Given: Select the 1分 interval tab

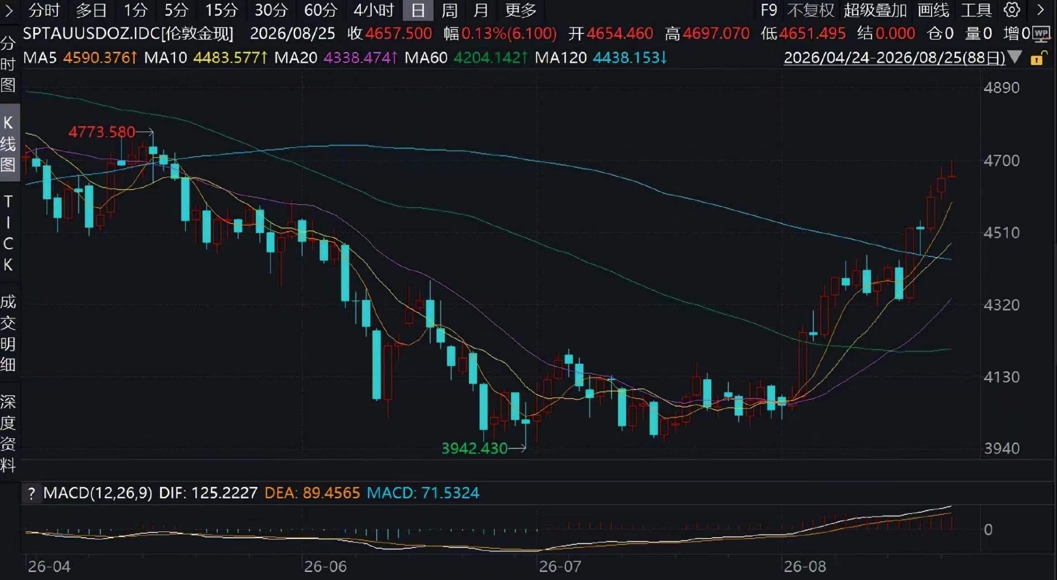Looking at the screenshot, I should click(135, 10).
